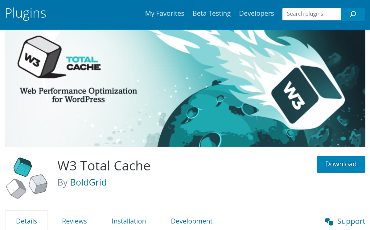The width and height of the screenshot is (370, 230).
Task: Click the Plugins header title
Action: [x=26, y=13]
